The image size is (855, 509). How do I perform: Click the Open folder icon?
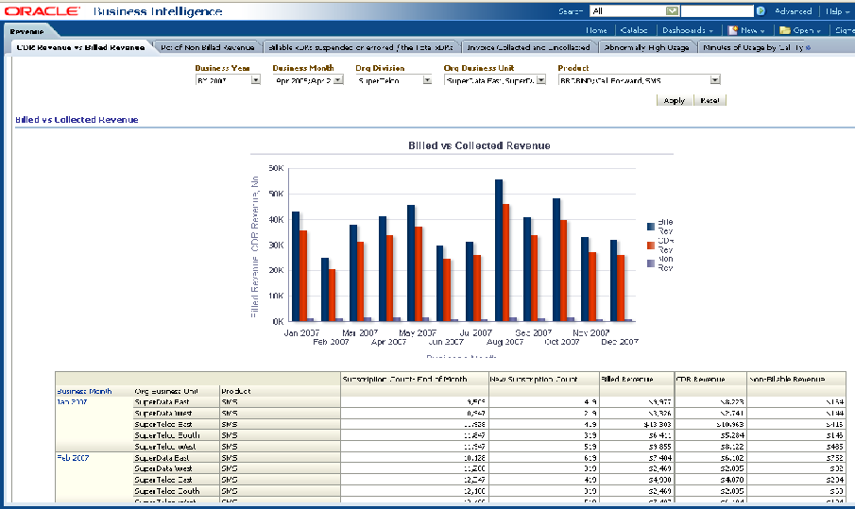[785, 30]
